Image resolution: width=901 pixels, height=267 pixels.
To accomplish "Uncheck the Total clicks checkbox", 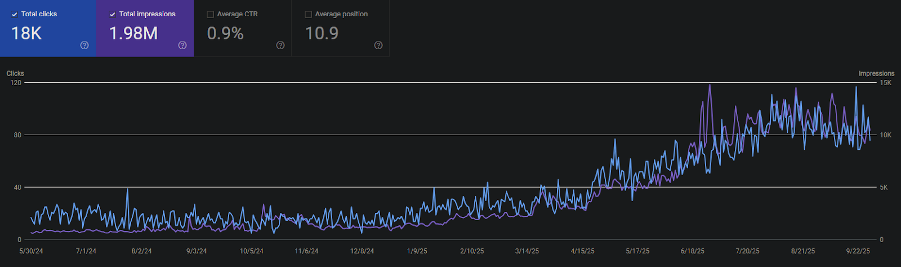I will point(15,14).
